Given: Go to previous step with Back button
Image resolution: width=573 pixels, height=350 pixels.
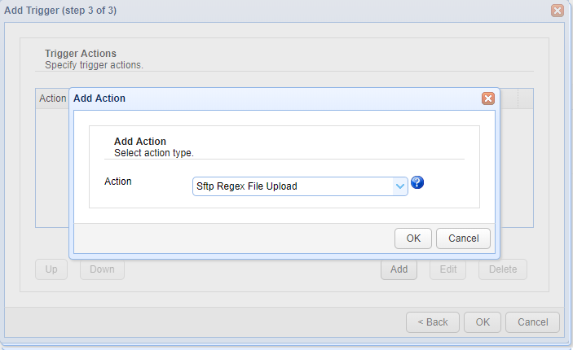Looking at the screenshot, I should click(433, 322).
